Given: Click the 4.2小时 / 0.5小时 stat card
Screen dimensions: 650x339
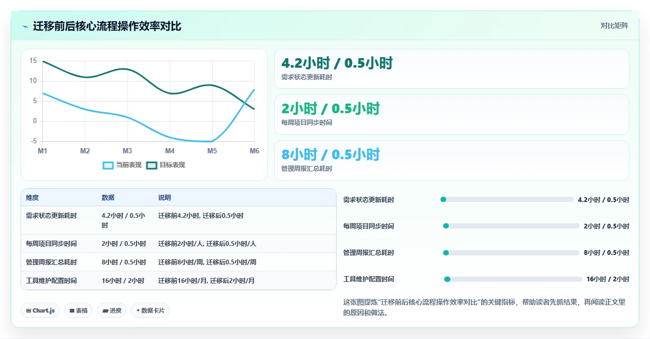Looking at the screenshot, I should (x=452, y=69).
